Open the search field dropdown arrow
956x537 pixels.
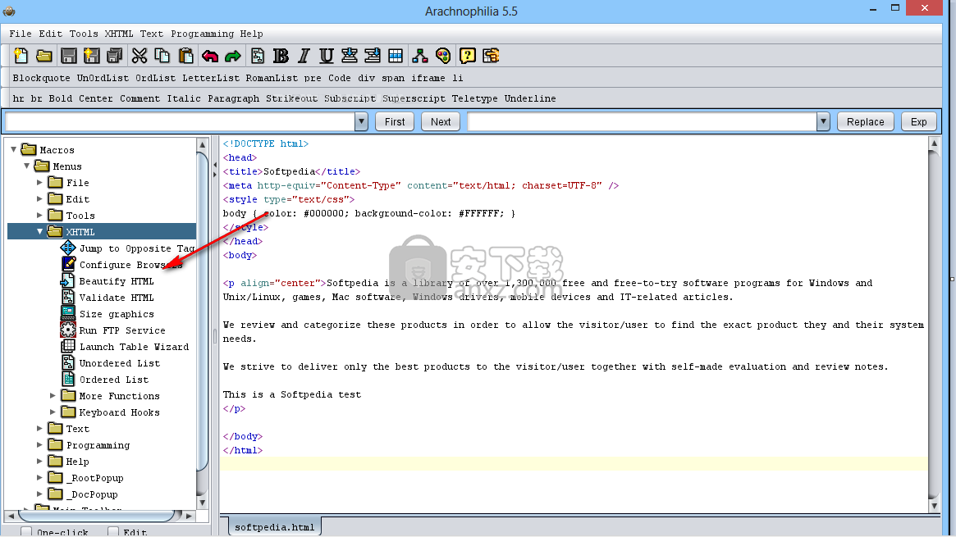click(x=362, y=122)
